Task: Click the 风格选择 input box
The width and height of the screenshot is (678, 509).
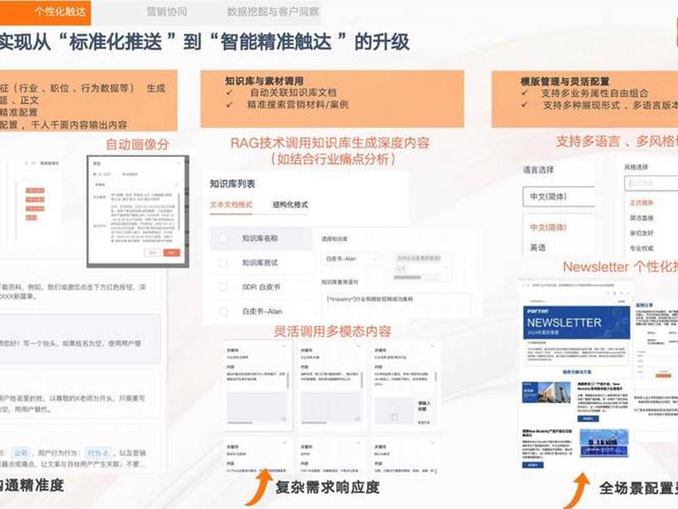Action: pyautogui.click(x=651, y=183)
